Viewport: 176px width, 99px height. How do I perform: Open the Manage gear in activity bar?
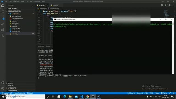3,89
